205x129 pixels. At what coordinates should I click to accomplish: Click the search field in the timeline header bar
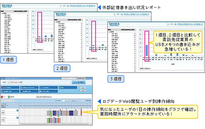pyautogui.click(x=8, y=100)
